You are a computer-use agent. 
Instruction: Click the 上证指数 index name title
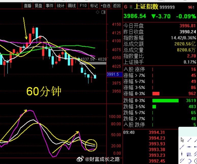pos(146,7)
